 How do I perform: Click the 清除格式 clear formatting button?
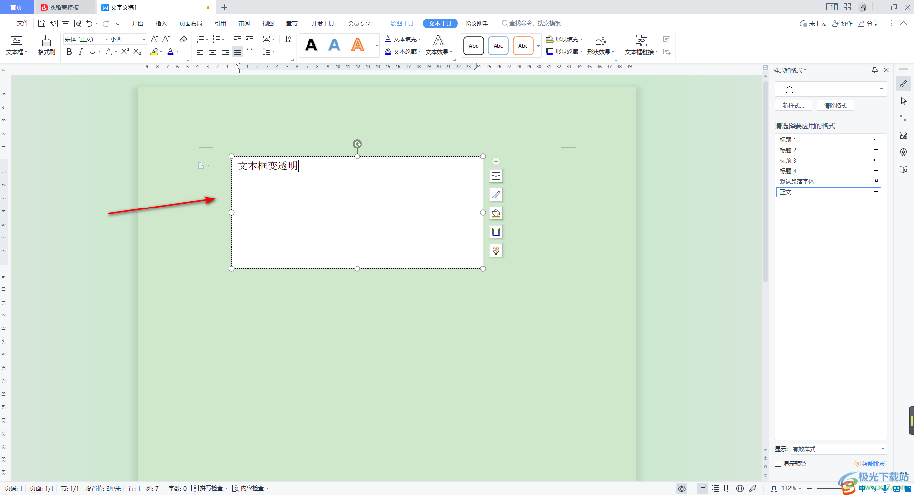[835, 105]
